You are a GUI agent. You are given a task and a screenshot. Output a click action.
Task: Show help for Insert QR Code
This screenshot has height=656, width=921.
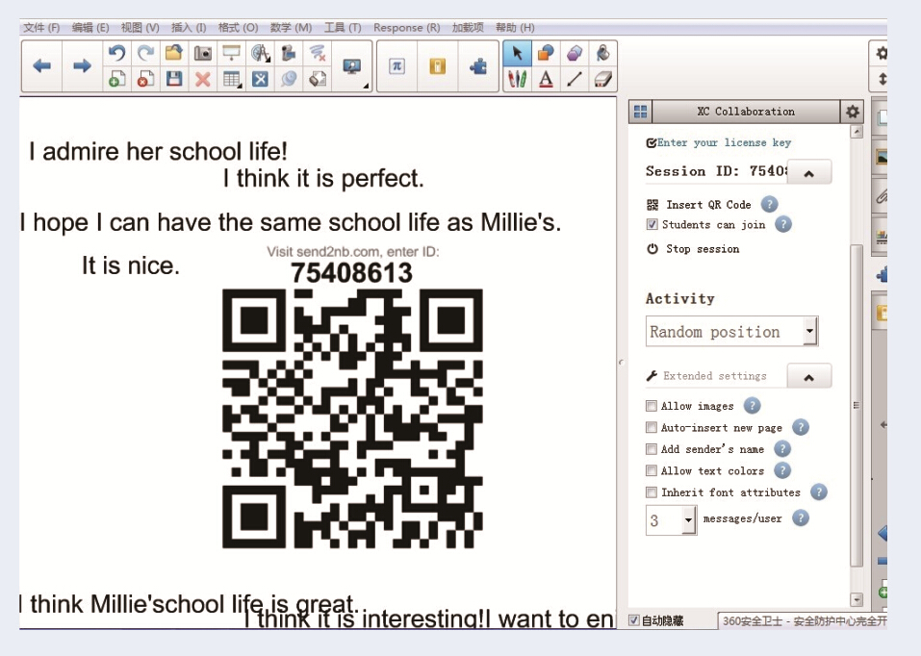tap(769, 204)
